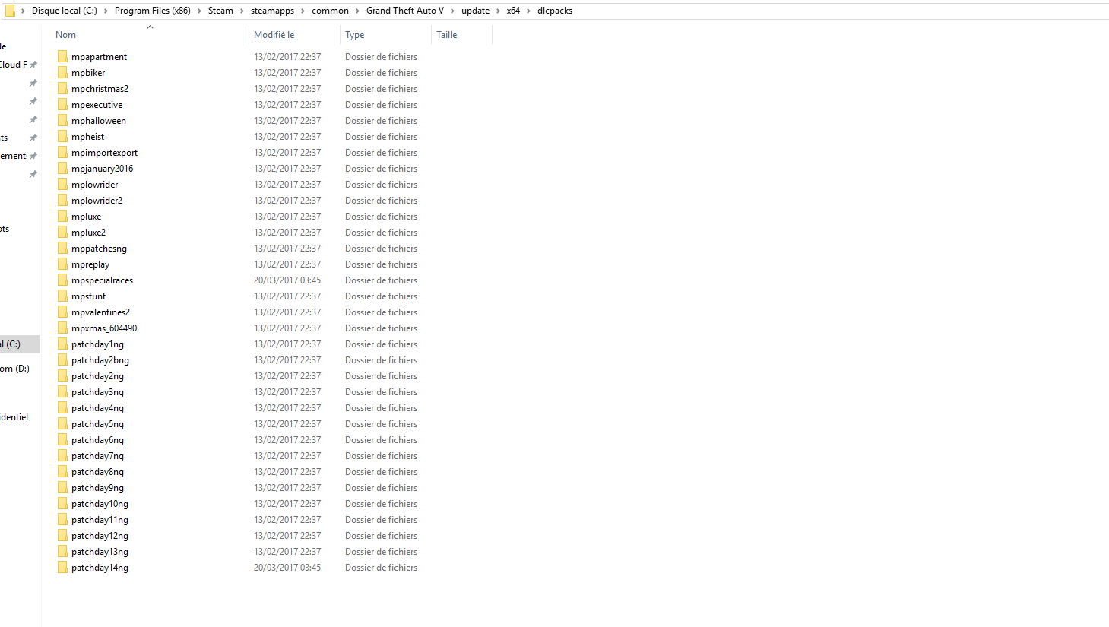Select the patchday2ng folder name
Viewport: 1109px width, 627px height.
click(97, 376)
